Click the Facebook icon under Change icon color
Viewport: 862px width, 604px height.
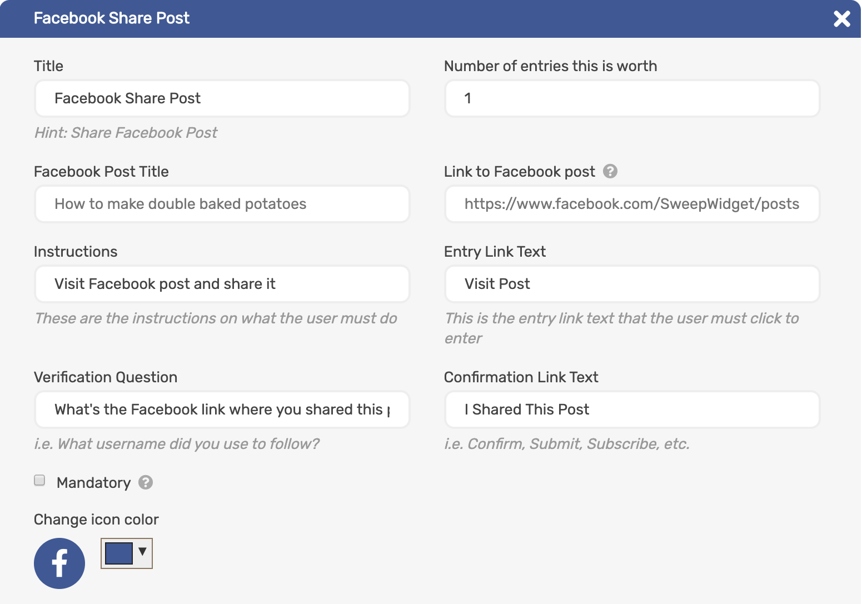pos(59,563)
